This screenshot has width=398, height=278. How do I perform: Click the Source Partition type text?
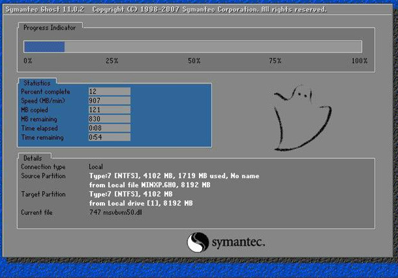pos(174,176)
